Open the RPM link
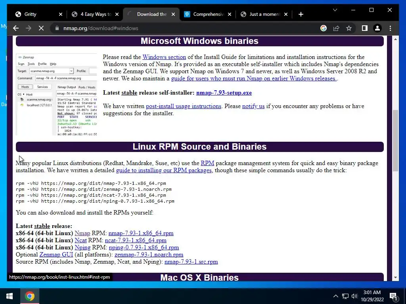Image resolution: width=406 pixels, height=304 pixels. click(207, 163)
